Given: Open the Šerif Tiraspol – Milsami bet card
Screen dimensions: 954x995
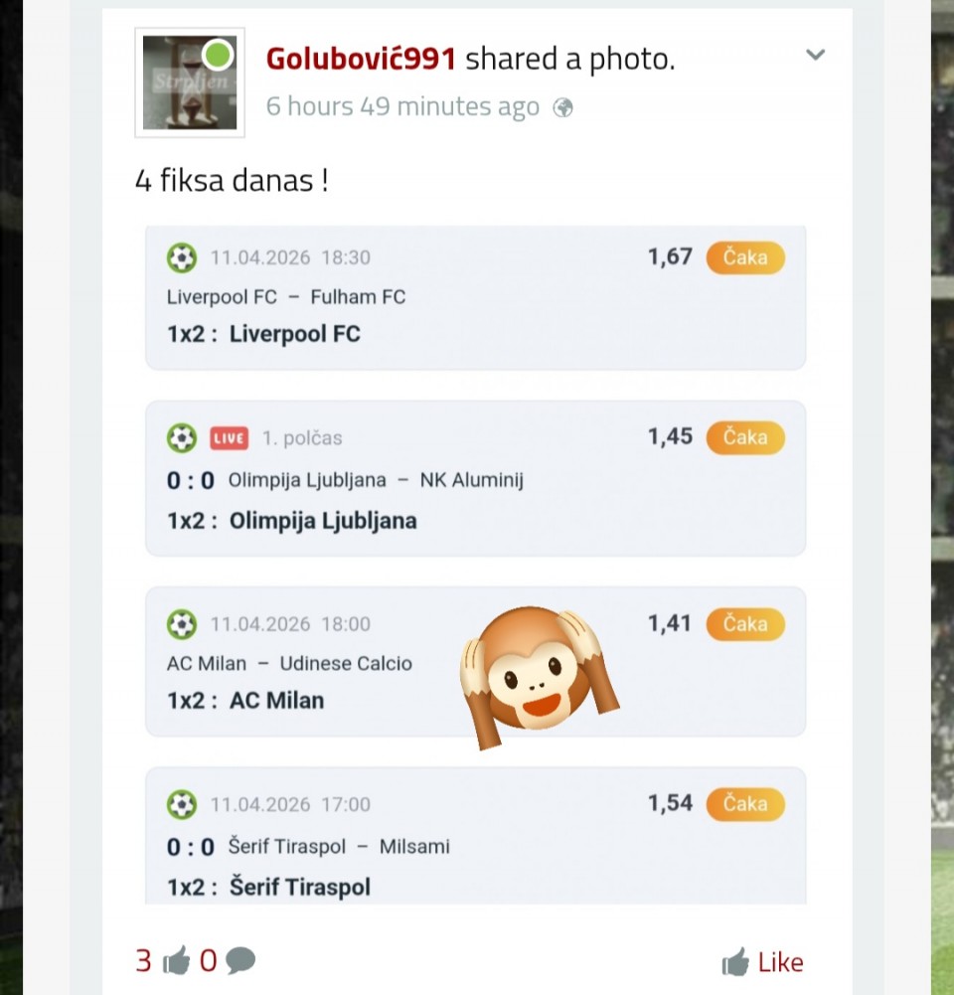Looking at the screenshot, I should pos(476,836).
